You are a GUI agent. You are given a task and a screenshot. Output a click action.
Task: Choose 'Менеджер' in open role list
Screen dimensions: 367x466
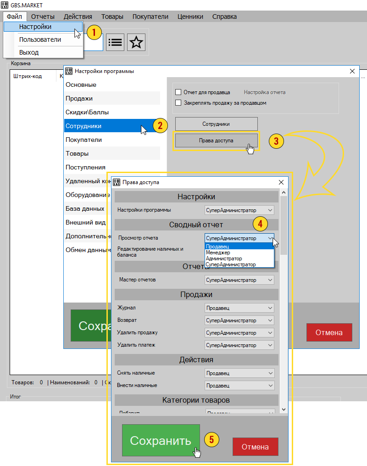[x=239, y=253]
